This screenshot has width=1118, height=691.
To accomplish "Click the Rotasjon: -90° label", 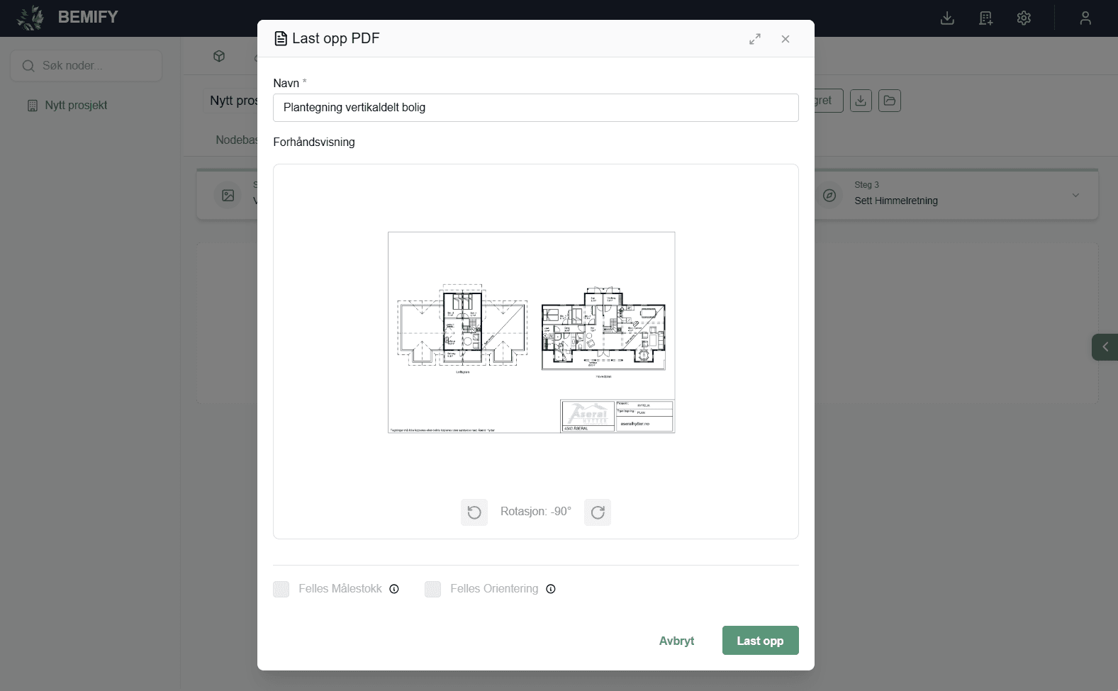I will click(536, 512).
